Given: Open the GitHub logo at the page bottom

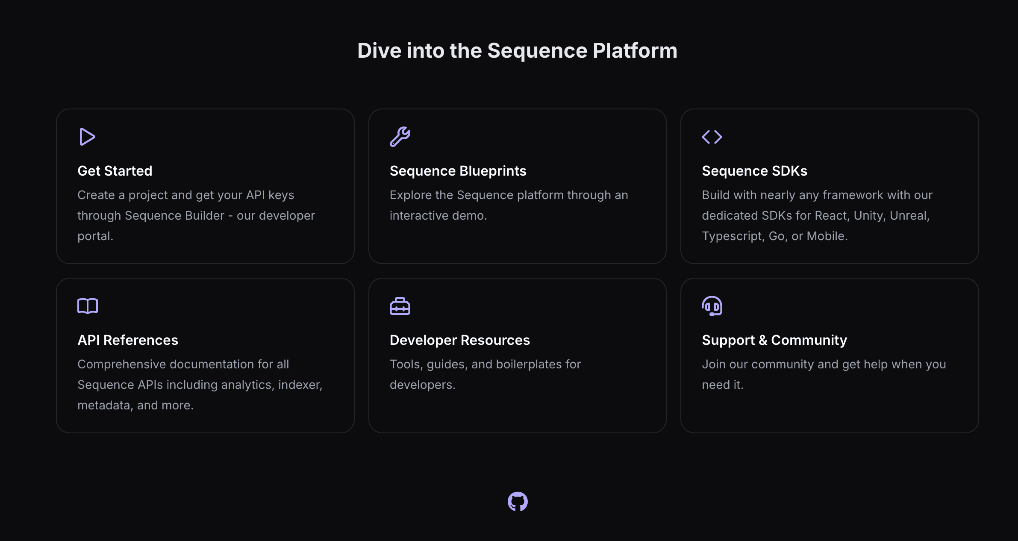Looking at the screenshot, I should tap(518, 501).
